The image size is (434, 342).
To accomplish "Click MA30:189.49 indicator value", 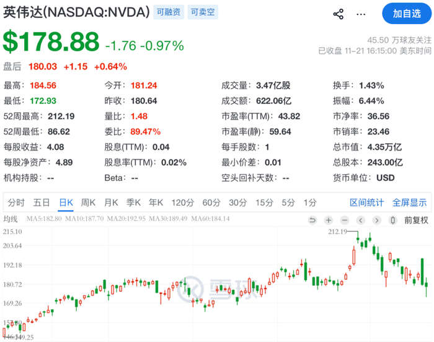I will point(168,219).
